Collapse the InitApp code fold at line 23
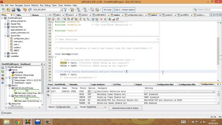This screenshot has width=222, height=125. point(52,57)
